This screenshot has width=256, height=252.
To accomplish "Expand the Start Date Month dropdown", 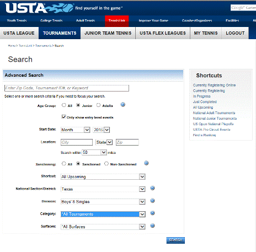I will click(x=76, y=130).
